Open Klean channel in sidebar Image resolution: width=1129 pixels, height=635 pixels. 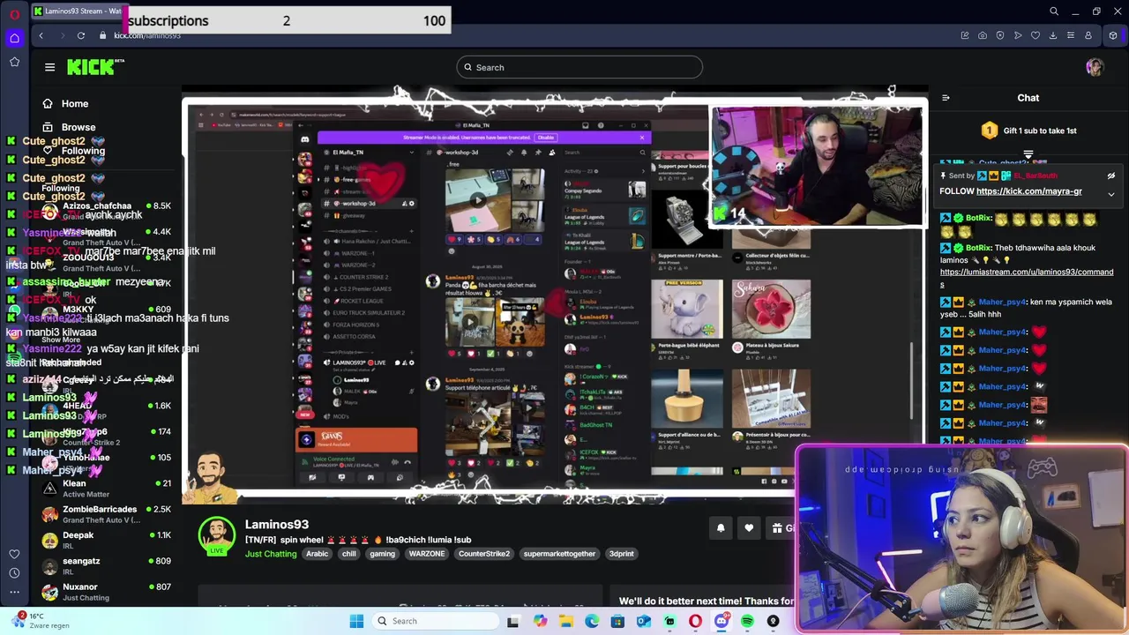coord(106,489)
